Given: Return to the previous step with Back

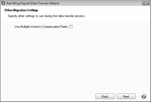Looking at the screenshot, I should coord(105,97).
